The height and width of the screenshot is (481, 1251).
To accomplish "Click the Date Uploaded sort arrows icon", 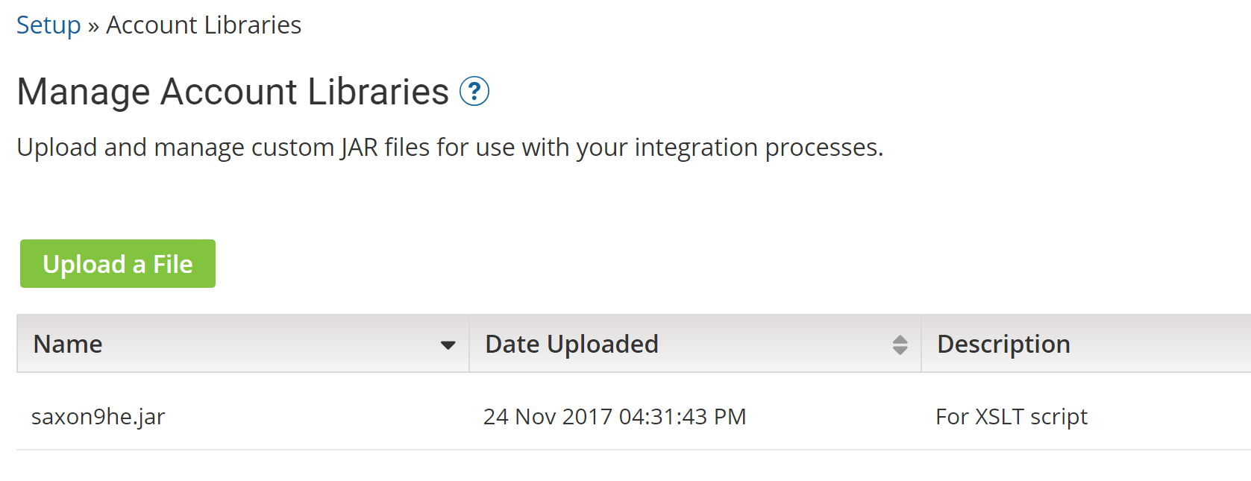I will (900, 345).
